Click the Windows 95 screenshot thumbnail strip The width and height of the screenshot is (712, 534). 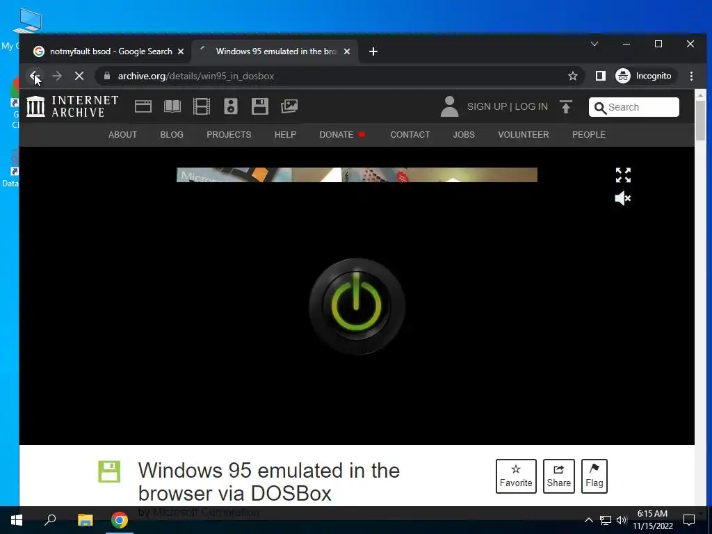tap(357, 175)
